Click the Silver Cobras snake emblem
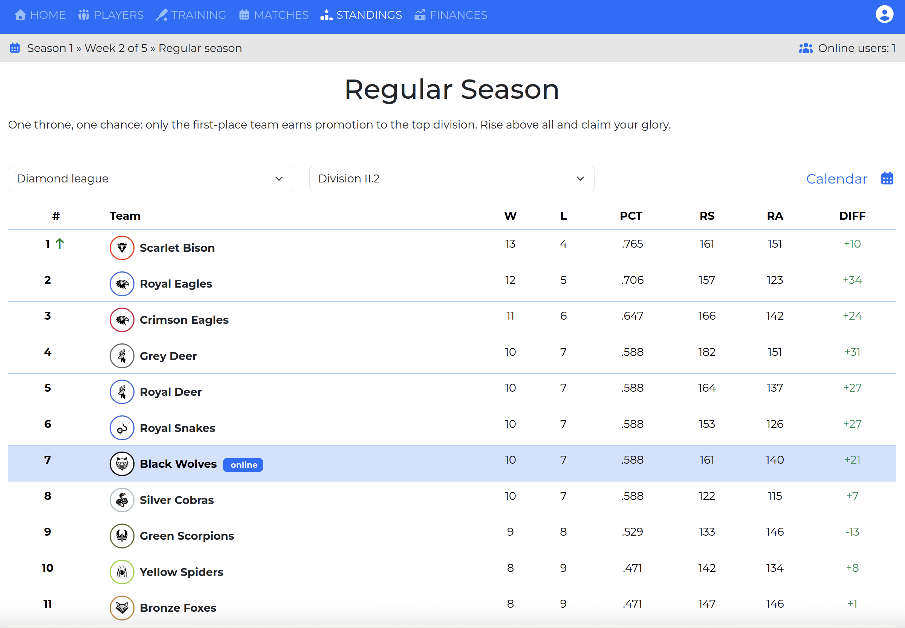The image size is (905, 628). pyautogui.click(x=122, y=500)
